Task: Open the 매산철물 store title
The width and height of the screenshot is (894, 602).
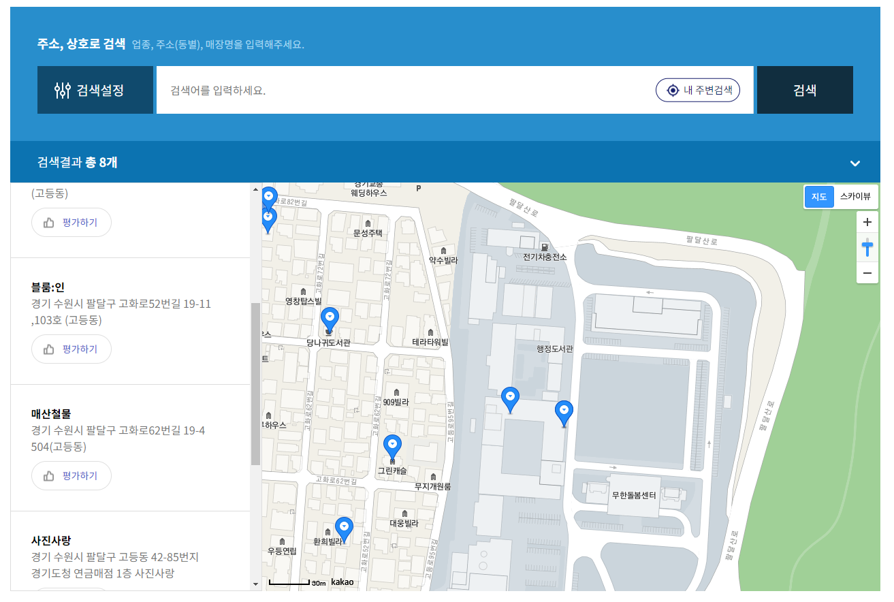Action: tap(51, 414)
